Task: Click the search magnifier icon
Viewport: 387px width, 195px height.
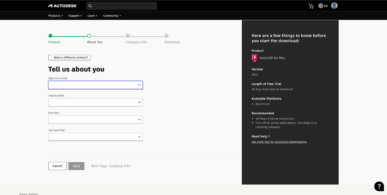Action: coord(90,6)
